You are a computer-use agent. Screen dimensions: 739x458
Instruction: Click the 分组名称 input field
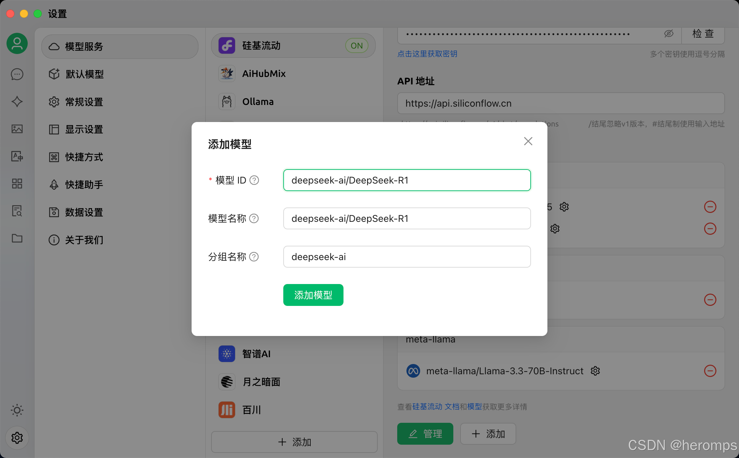point(407,257)
